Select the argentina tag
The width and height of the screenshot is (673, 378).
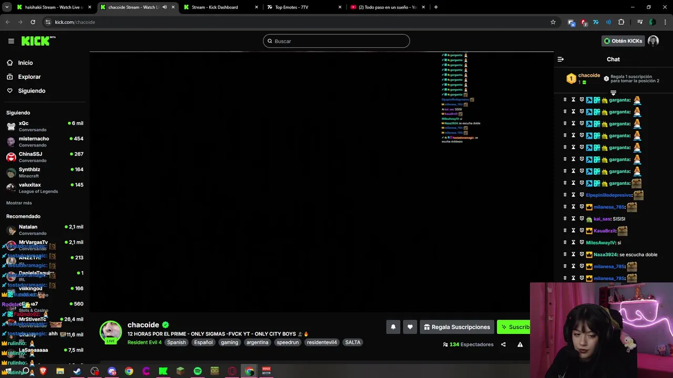click(258, 342)
